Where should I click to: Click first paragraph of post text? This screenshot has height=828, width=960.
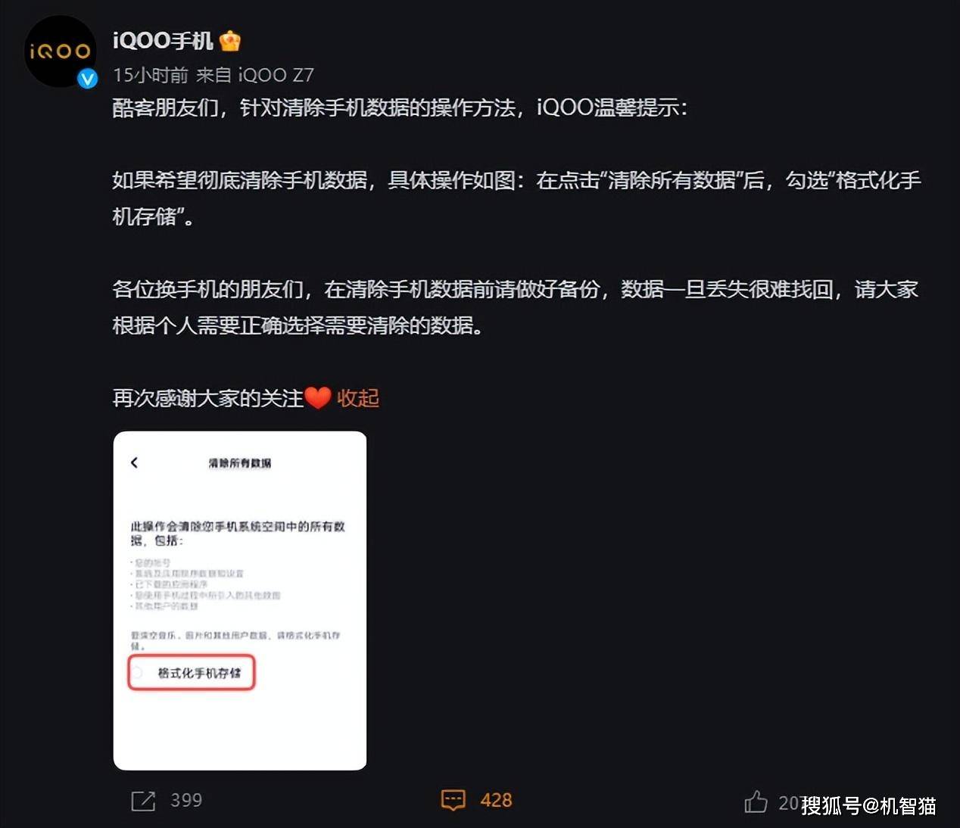pos(400,107)
